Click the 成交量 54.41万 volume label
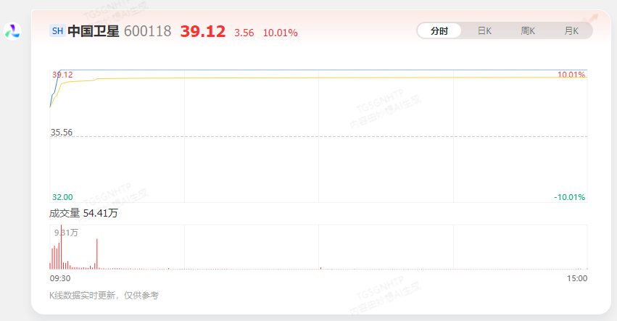617x321 pixels. pyautogui.click(x=83, y=213)
